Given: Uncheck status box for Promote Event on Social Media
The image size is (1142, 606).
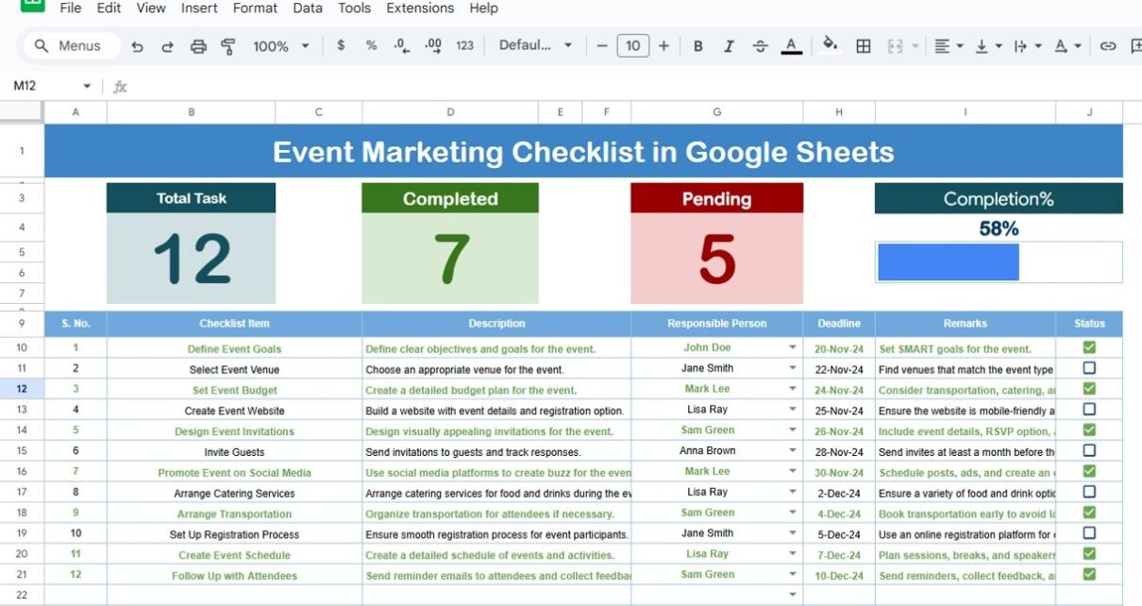Looking at the screenshot, I should click(1089, 471).
